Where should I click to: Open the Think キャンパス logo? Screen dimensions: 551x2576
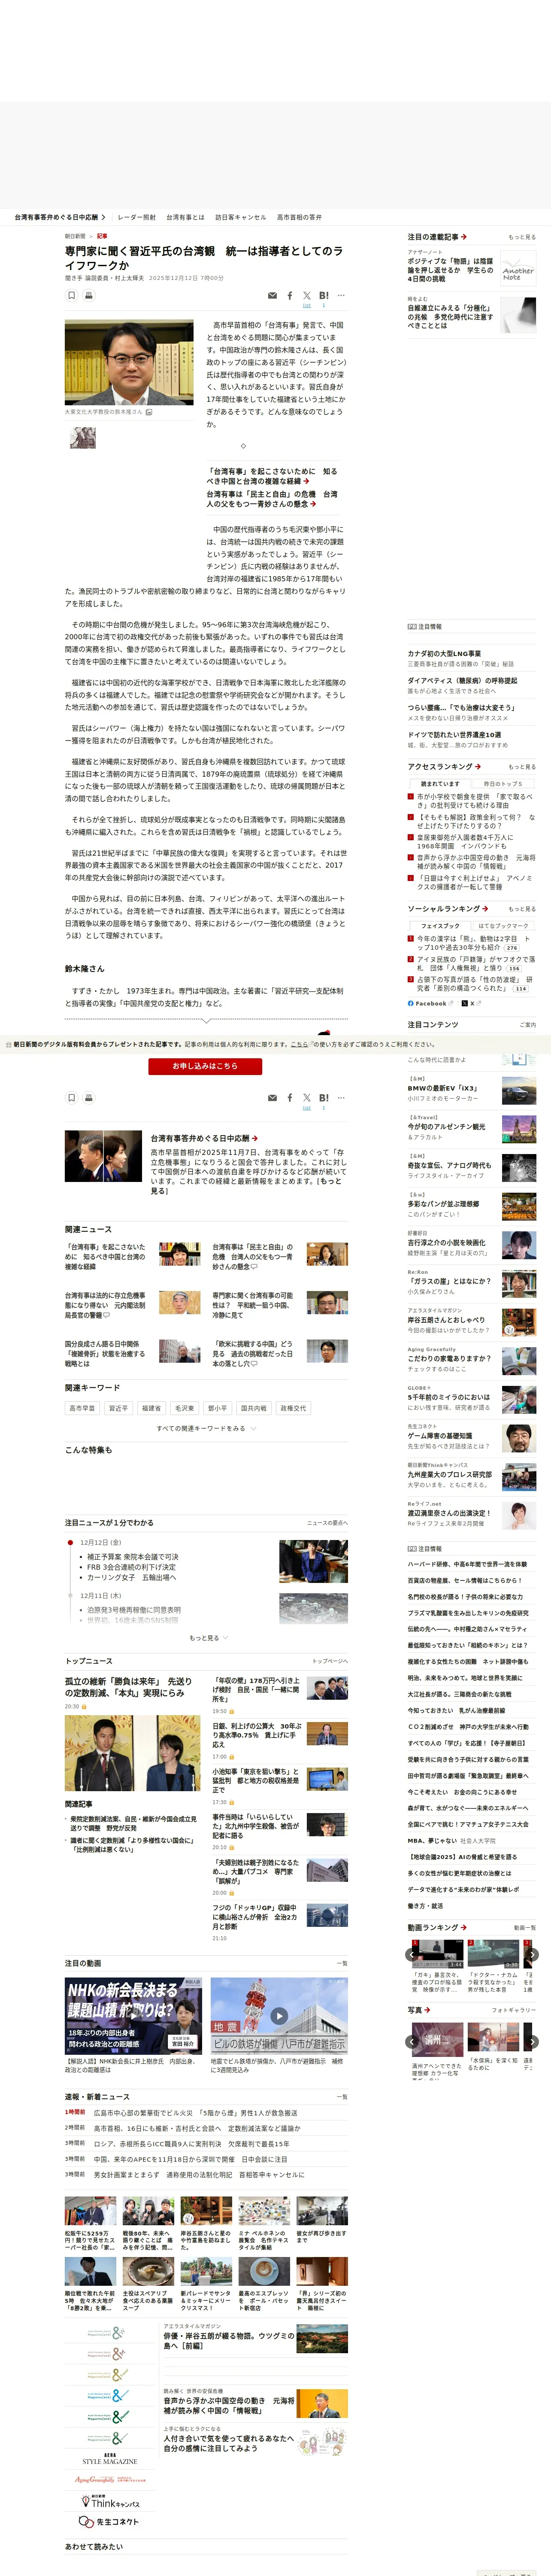point(110,2500)
